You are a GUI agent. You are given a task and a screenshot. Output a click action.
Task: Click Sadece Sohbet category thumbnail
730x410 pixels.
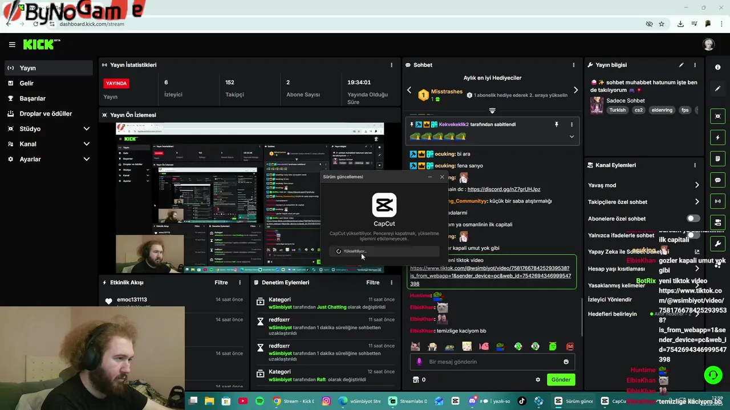coord(597,105)
